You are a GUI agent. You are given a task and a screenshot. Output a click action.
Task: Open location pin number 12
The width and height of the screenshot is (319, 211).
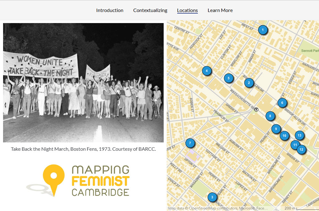tap(301, 150)
